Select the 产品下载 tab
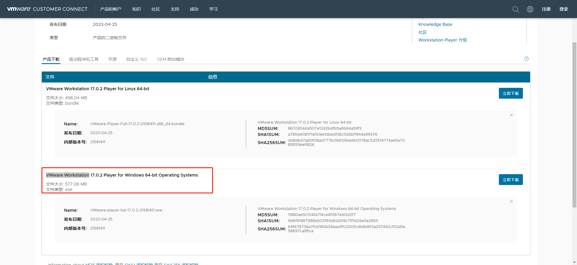577x265 pixels. pos(51,59)
